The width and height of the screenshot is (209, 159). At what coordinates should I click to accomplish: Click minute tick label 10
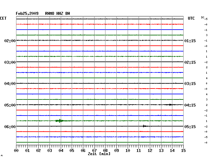128,151
